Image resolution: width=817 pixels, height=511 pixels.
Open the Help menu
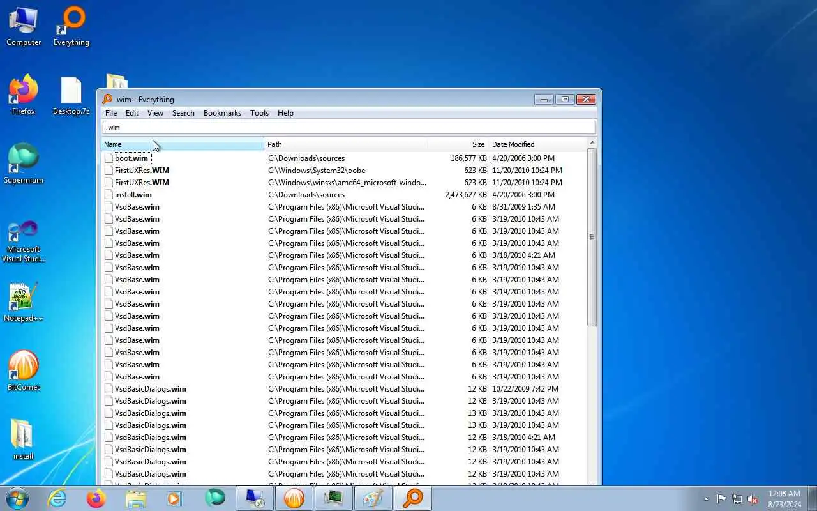[x=285, y=113]
